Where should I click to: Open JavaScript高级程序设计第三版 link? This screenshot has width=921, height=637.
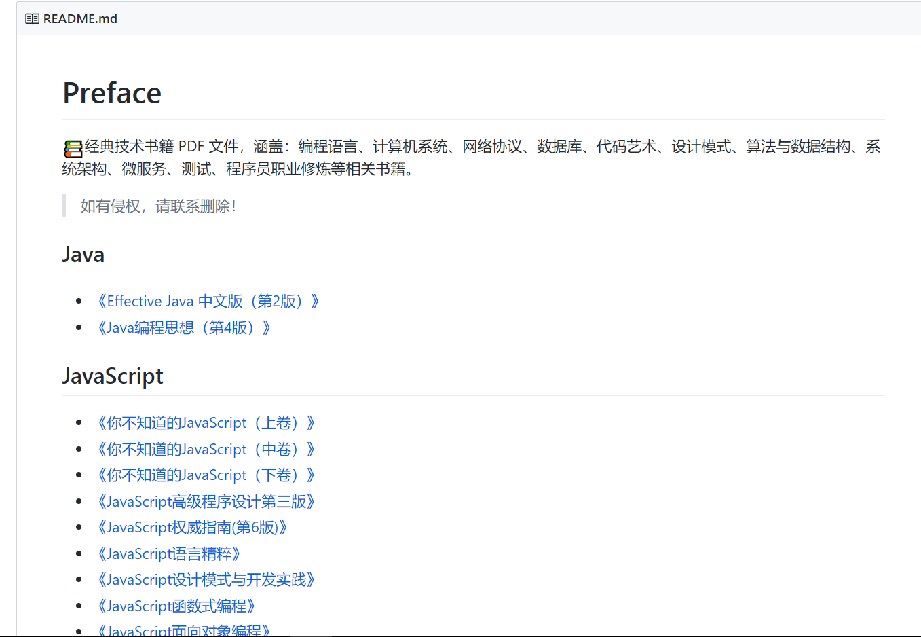pyautogui.click(x=205, y=502)
